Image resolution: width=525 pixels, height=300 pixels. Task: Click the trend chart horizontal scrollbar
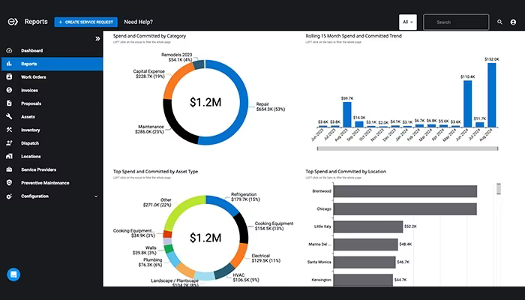coord(407,148)
